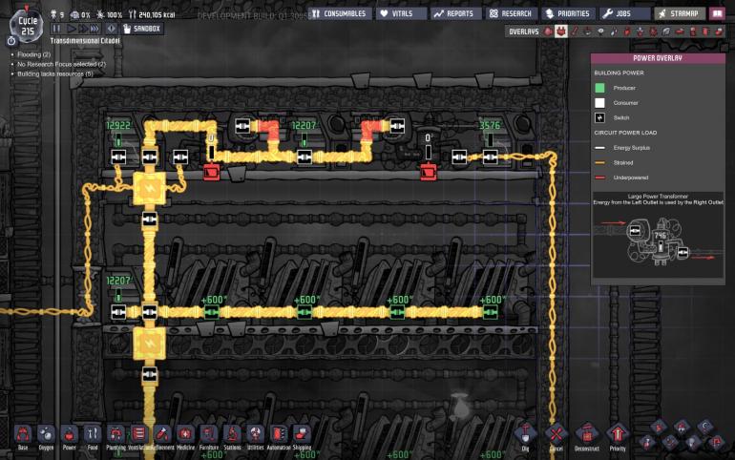The width and height of the screenshot is (735, 460).
Task: Open the Oxygen build category
Action: [45, 434]
